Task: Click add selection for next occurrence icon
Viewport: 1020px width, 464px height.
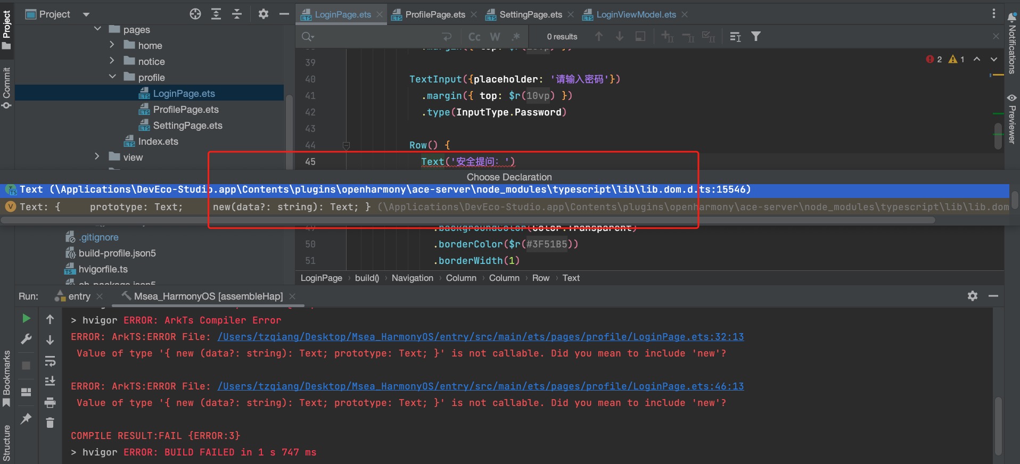Action: [x=667, y=37]
